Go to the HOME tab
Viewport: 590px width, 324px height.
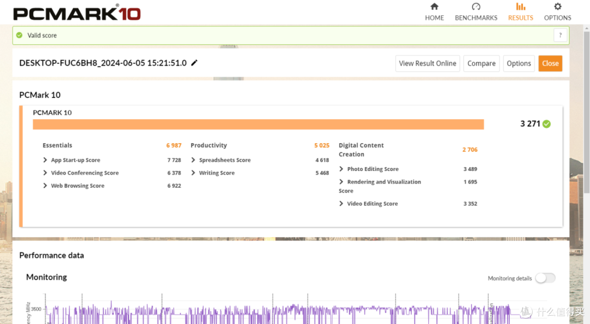(434, 17)
